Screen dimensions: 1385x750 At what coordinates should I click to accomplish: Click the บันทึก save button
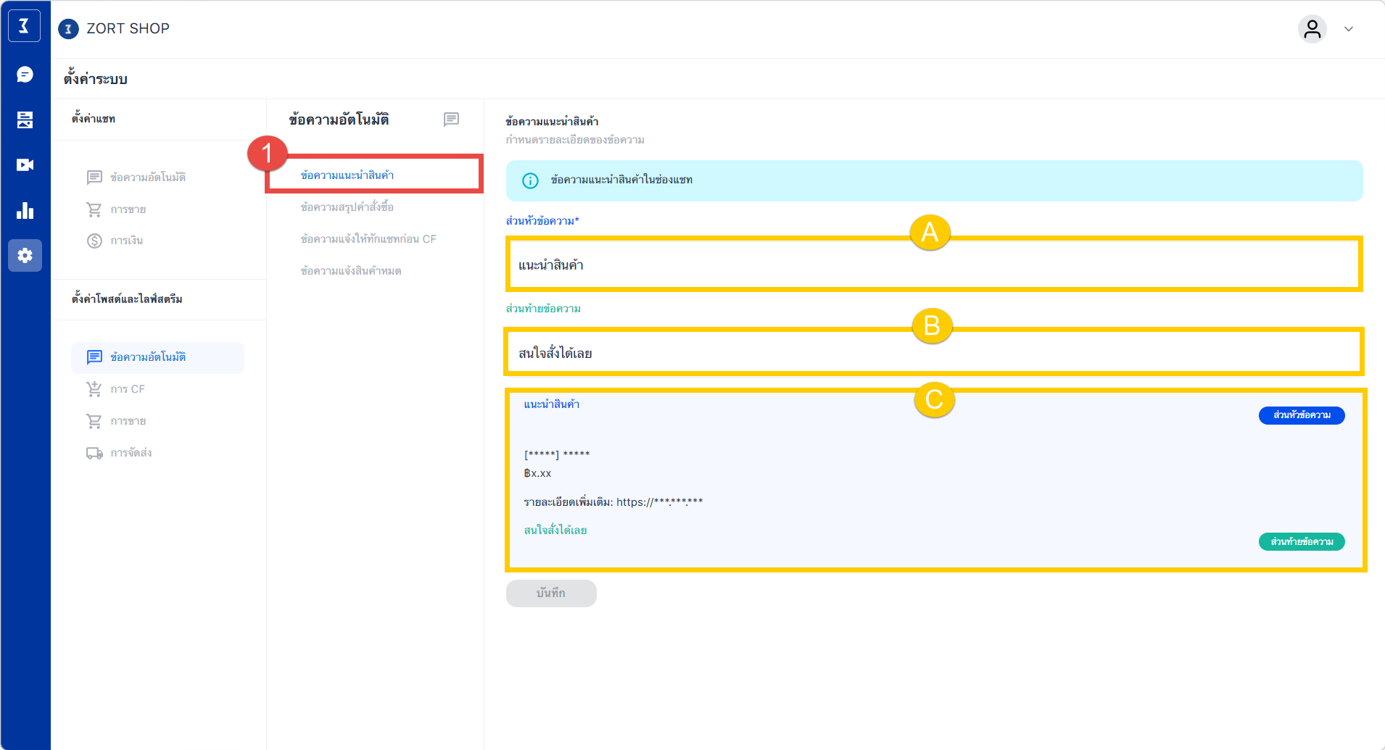[551, 593]
